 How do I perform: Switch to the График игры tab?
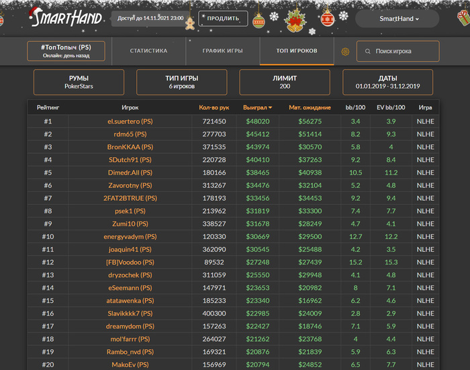pos(222,51)
